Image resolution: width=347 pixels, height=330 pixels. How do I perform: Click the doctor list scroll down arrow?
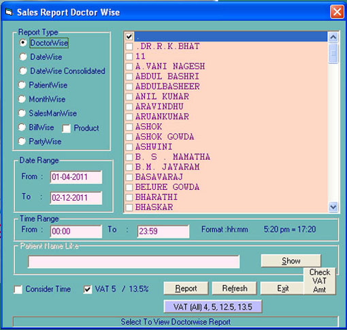[x=333, y=207]
